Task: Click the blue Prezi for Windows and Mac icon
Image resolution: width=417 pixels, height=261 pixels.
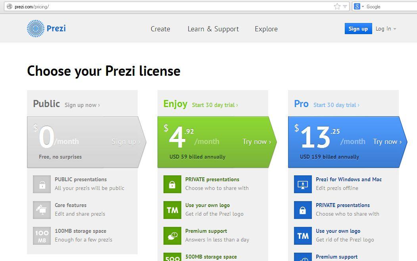Action: click(x=303, y=184)
